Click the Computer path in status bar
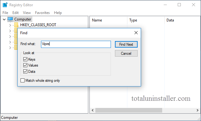This screenshot has width=201, height=121. (9, 118)
